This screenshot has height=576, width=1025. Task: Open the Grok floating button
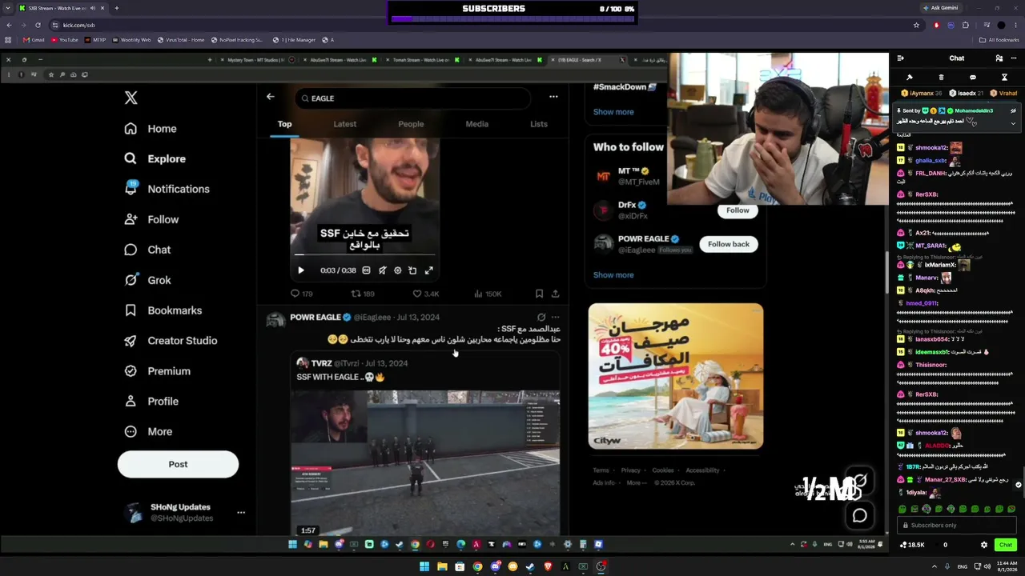tap(859, 482)
